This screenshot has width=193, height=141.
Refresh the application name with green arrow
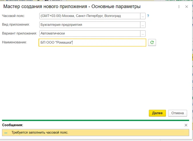pyautogui.click(x=152, y=43)
